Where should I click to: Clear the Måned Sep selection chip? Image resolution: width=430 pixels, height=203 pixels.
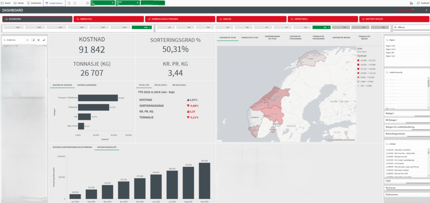[137, 3]
